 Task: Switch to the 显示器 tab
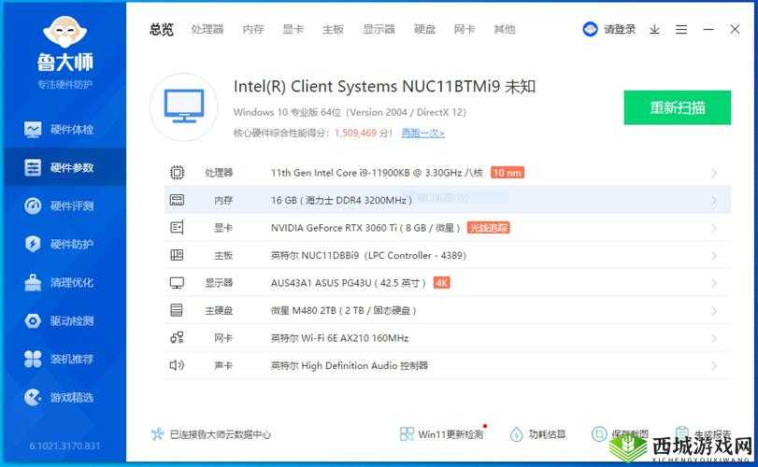pos(379,29)
